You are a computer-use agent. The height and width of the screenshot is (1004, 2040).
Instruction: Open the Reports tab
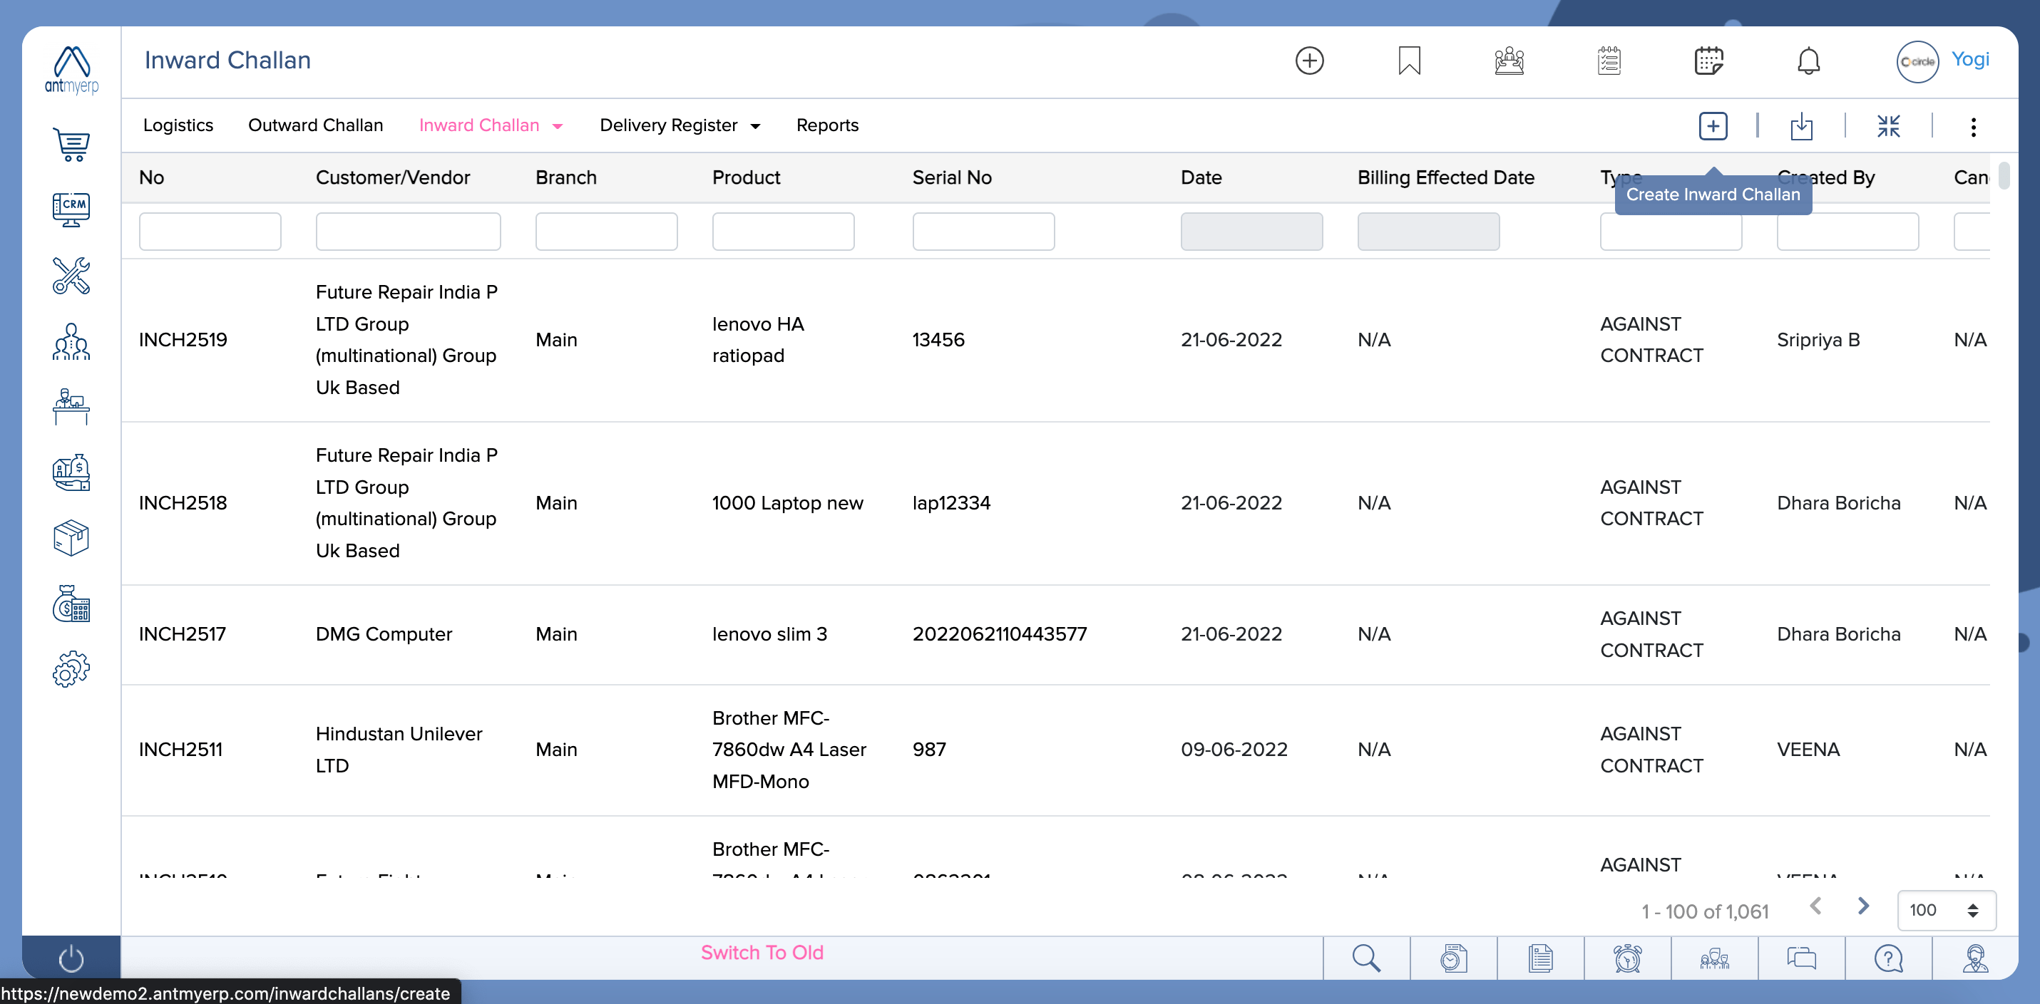pos(827,125)
